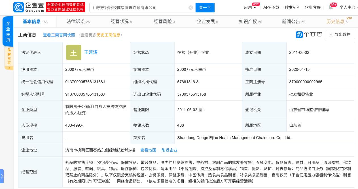Open the 新闻公告 tab
This screenshot has height=189, width=358.
tap(291, 22)
